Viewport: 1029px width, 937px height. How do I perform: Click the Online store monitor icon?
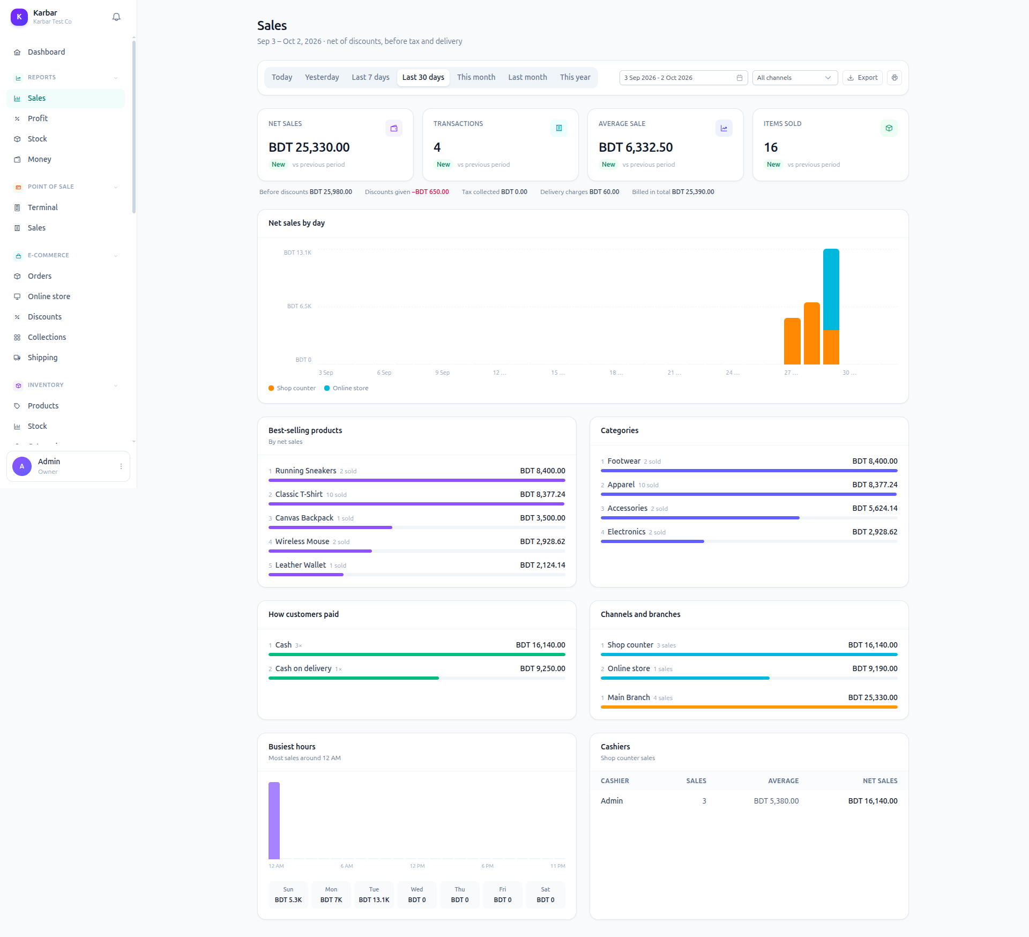pos(17,296)
